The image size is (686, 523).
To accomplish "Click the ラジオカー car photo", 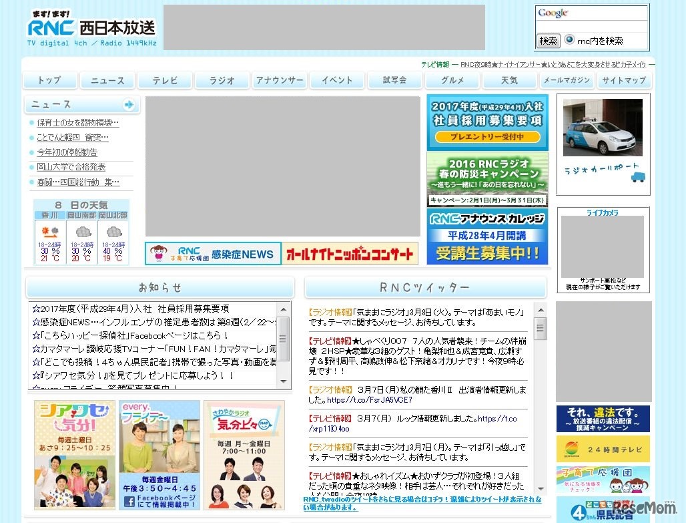I will tap(603, 127).
